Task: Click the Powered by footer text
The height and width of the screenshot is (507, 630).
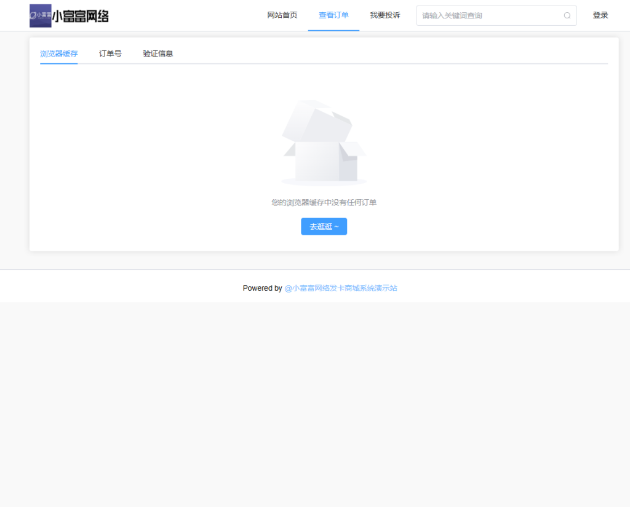Action: [x=261, y=288]
